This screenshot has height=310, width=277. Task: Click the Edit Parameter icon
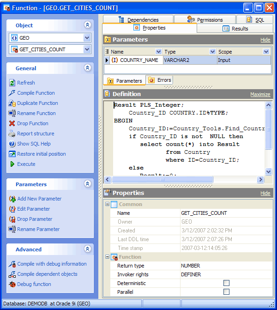(12, 209)
